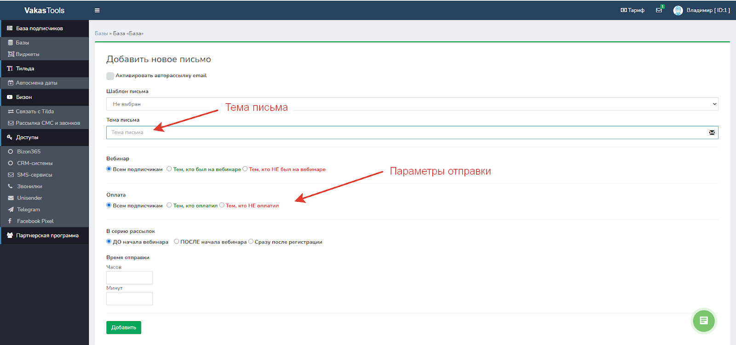Screen dimensions: 736x345
Task: Enable the Активировать авторассылку email checkbox
Action: point(110,76)
